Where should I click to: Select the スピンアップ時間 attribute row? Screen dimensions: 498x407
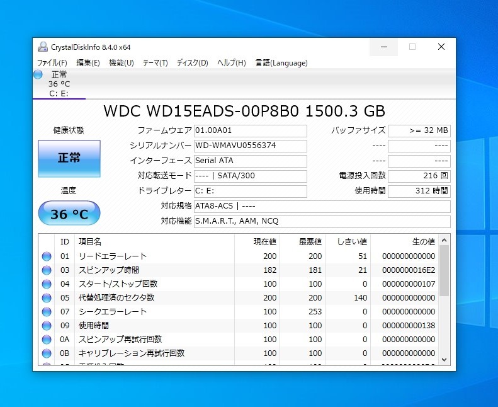coord(239,270)
